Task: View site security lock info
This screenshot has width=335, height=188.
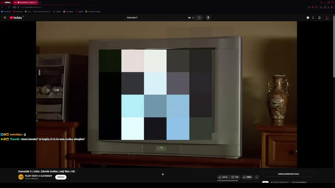Action: coord(18,7)
